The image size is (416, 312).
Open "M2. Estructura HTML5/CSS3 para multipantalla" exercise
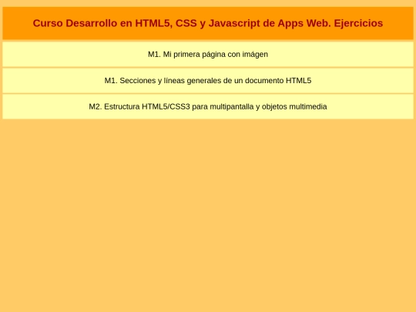point(208,106)
